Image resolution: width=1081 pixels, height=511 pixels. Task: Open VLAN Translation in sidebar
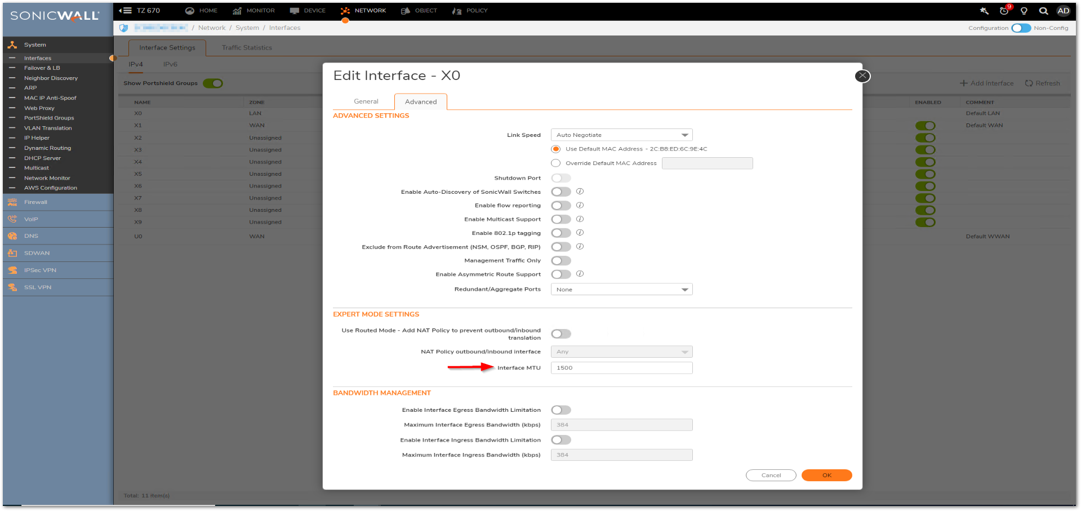click(x=48, y=128)
